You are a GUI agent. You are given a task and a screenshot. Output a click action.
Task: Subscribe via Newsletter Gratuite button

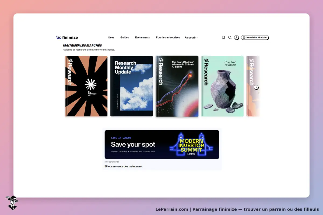tap(255, 38)
